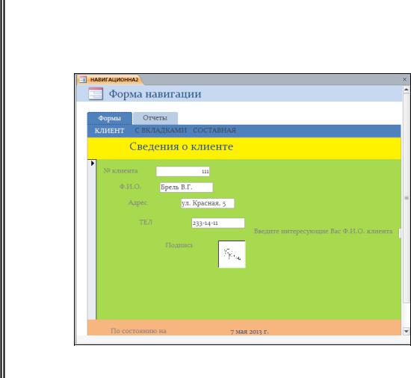Click the Подпись label

coord(179,245)
